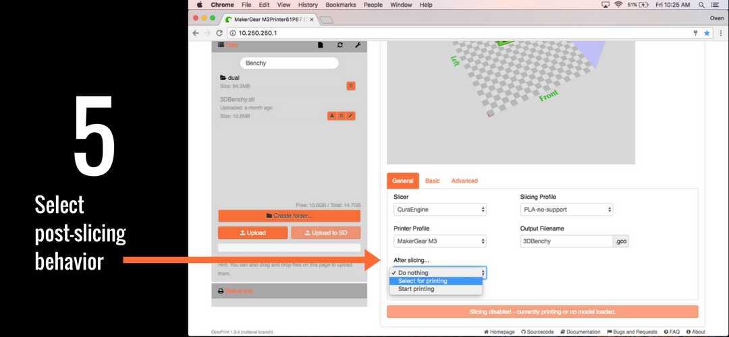Delete the dual folder using trash icon
The height and width of the screenshot is (337, 729).
click(351, 86)
